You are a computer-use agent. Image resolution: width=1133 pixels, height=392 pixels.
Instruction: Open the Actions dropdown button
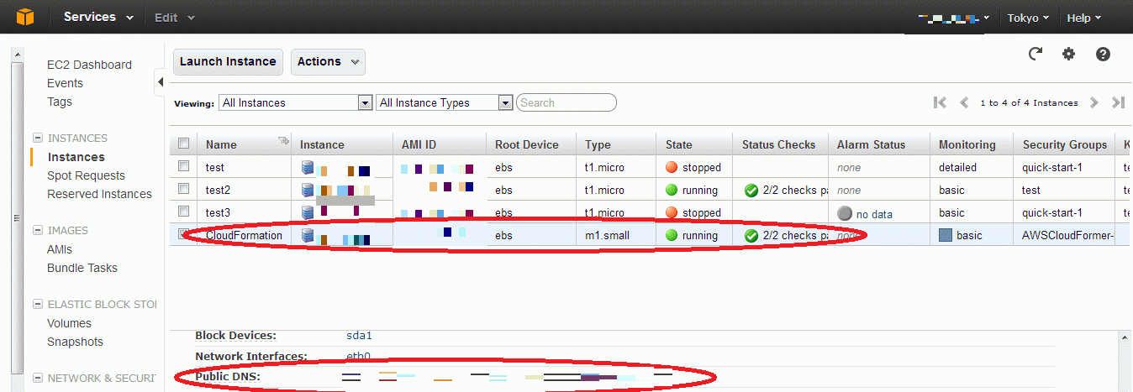pos(328,61)
